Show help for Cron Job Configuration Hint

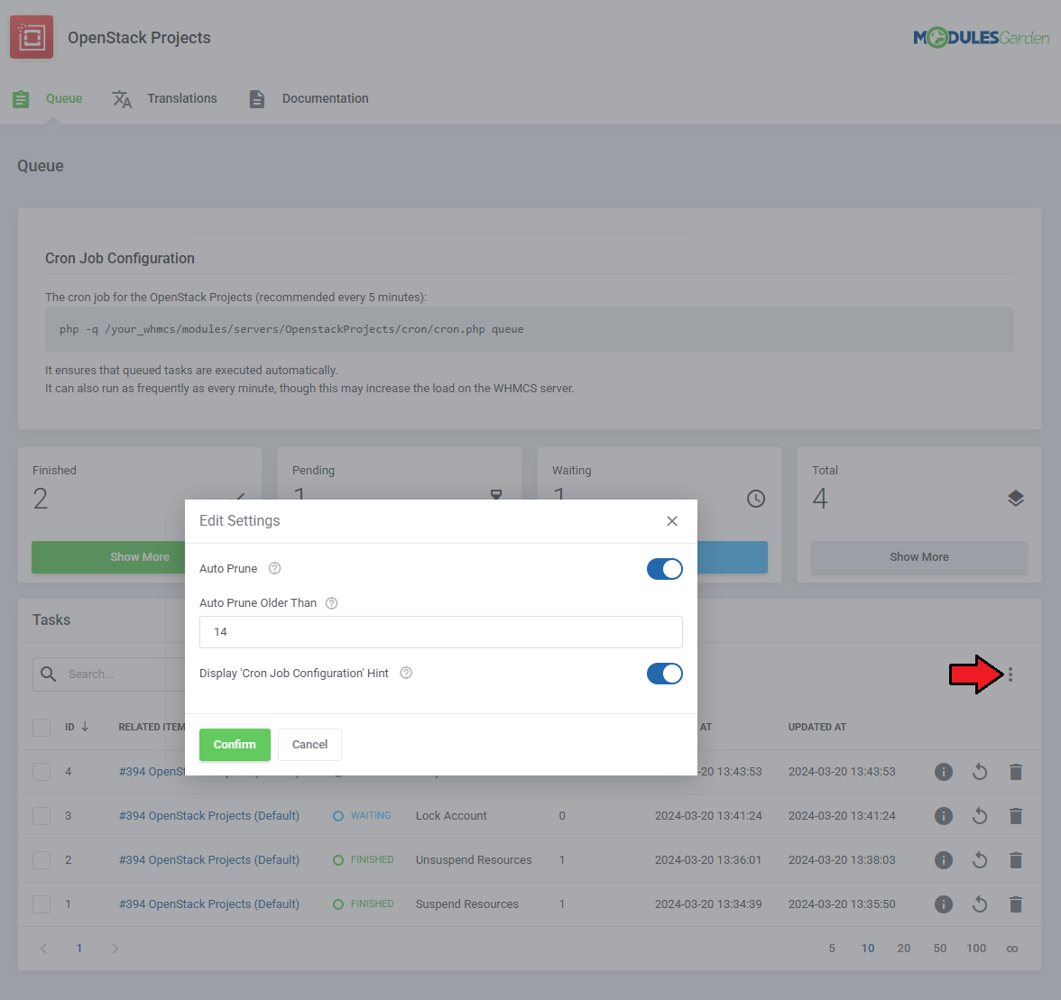406,674
